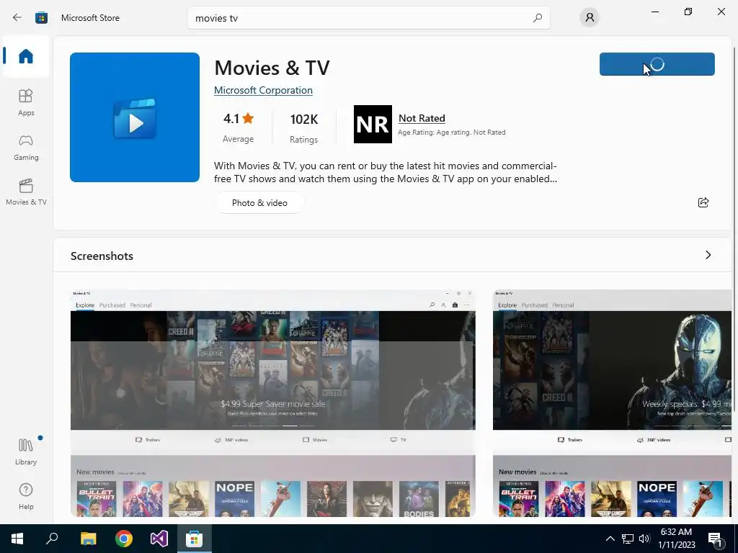Open Movies & TV sidebar section
The height and width of the screenshot is (553, 738).
tap(26, 192)
